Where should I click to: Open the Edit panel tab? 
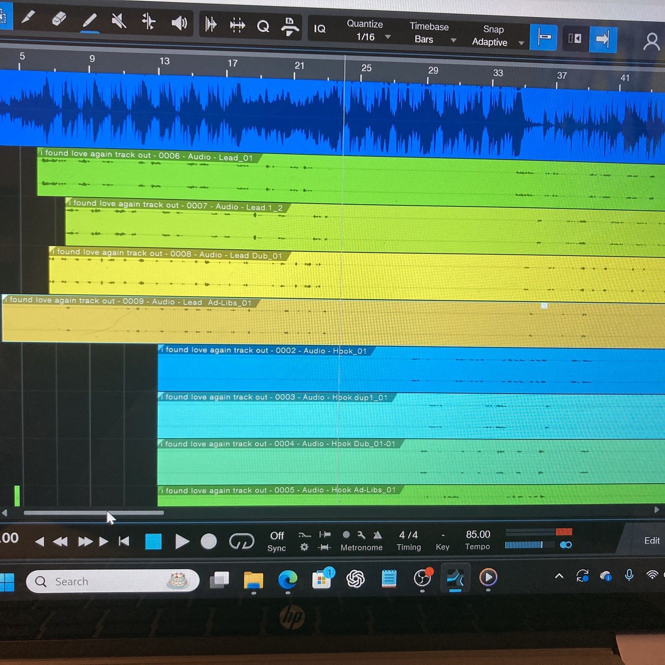[x=652, y=540]
